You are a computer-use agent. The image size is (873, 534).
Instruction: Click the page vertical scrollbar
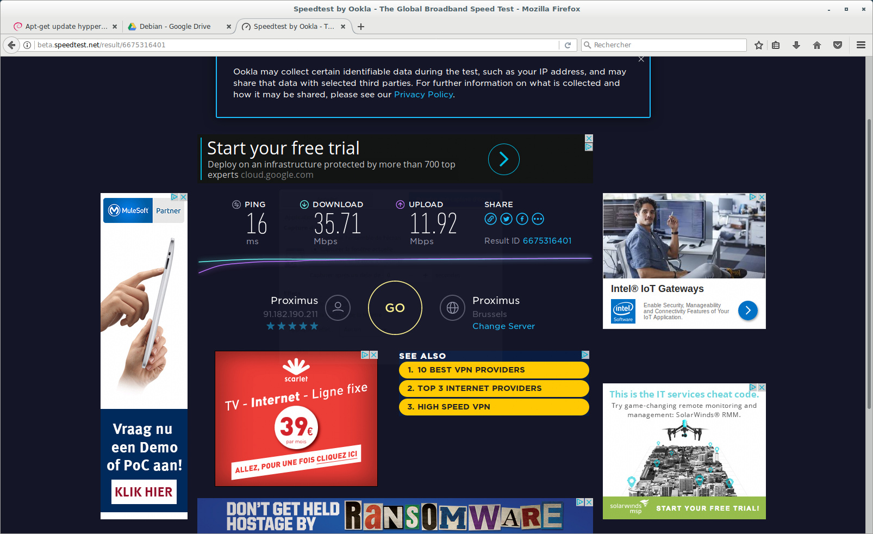tap(869, 264)
